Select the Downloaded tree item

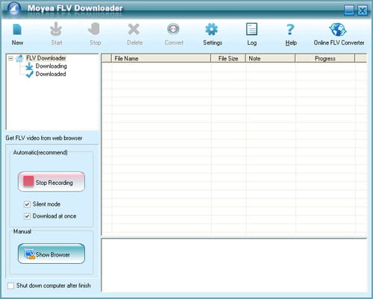tap(51, 74)
